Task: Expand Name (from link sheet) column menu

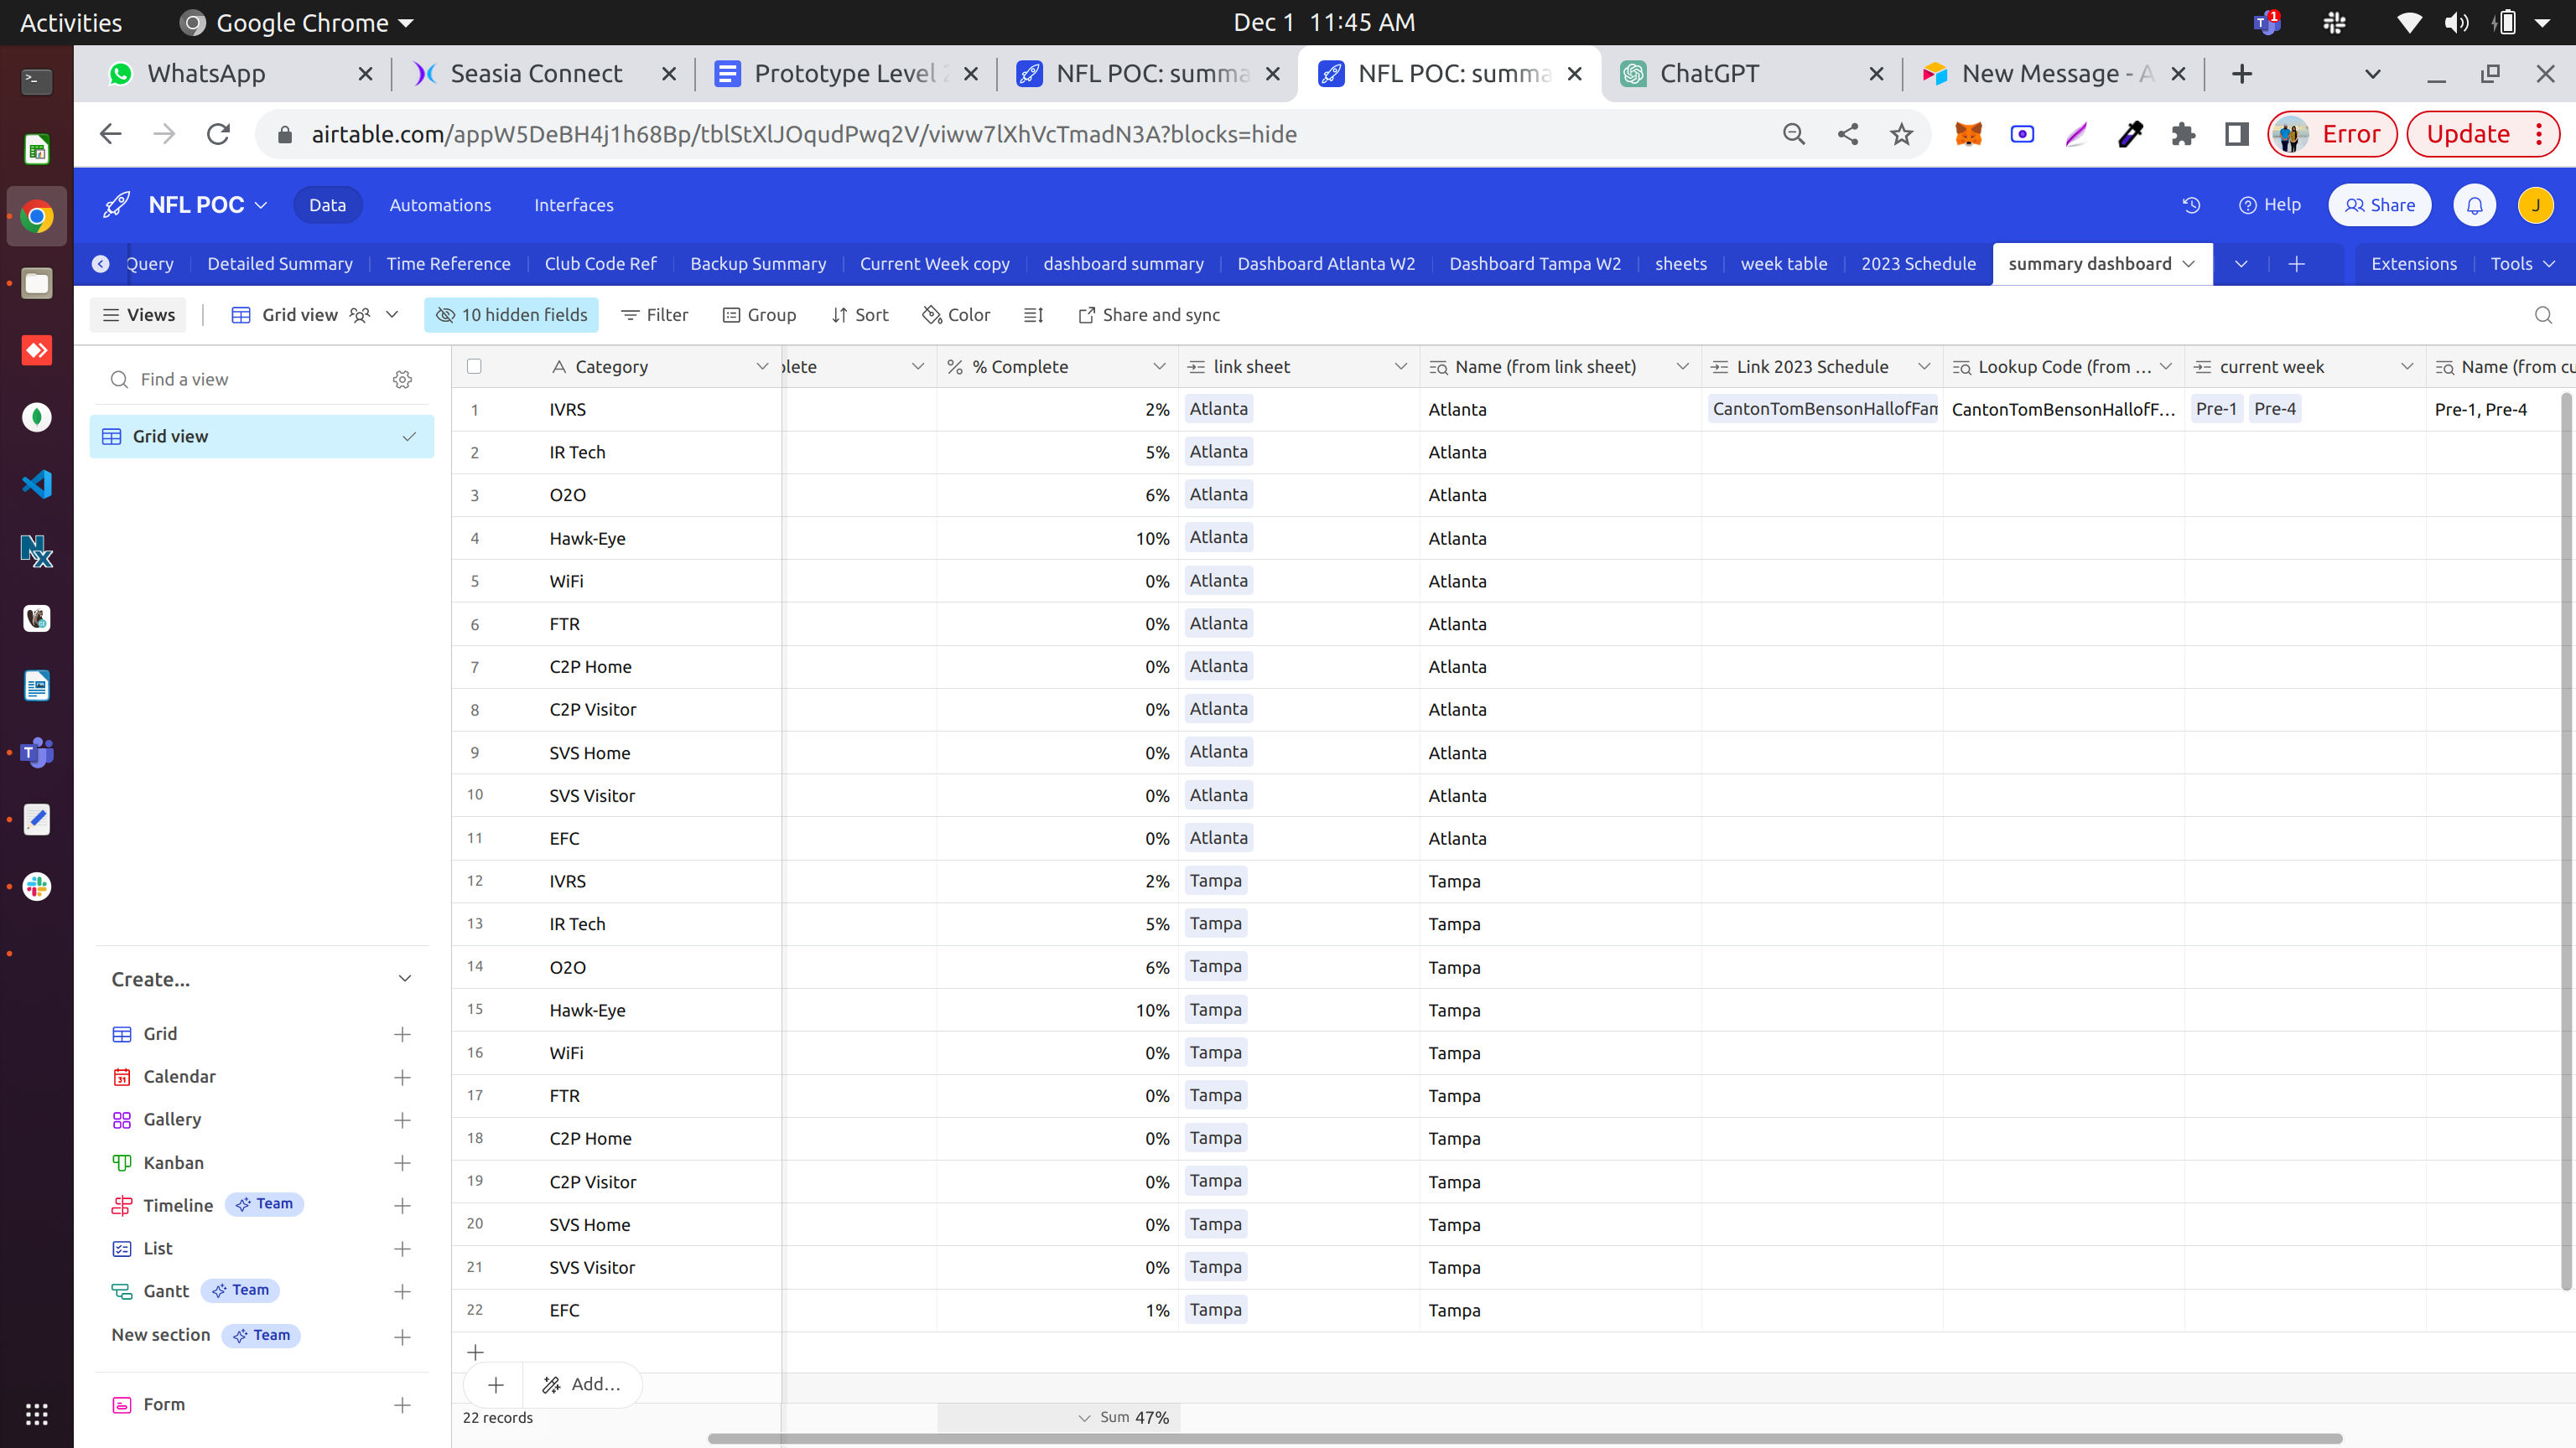Action: point(1682,367)
